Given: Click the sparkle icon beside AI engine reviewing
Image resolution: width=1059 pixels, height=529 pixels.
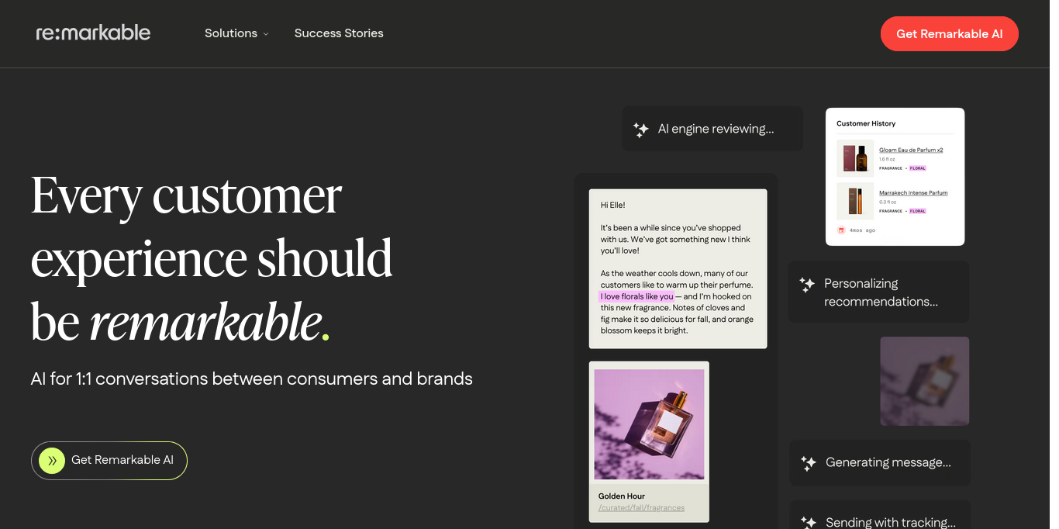Looking at the screenshot, I should [x=640, y=130].
